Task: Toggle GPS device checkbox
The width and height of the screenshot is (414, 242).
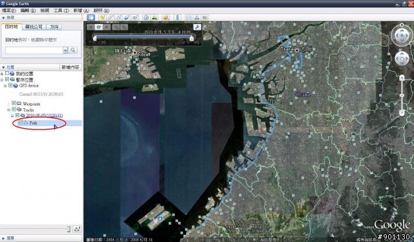Action: [x=10, y=85]
